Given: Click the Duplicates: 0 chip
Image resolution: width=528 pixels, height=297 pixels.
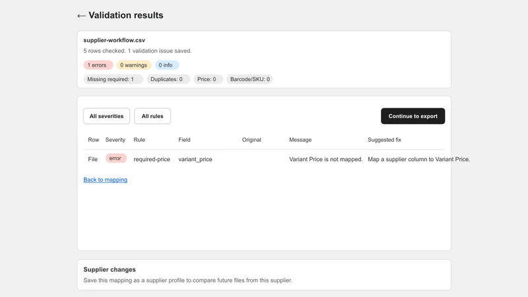Looking at the screenshot, I should pos(168,79).
